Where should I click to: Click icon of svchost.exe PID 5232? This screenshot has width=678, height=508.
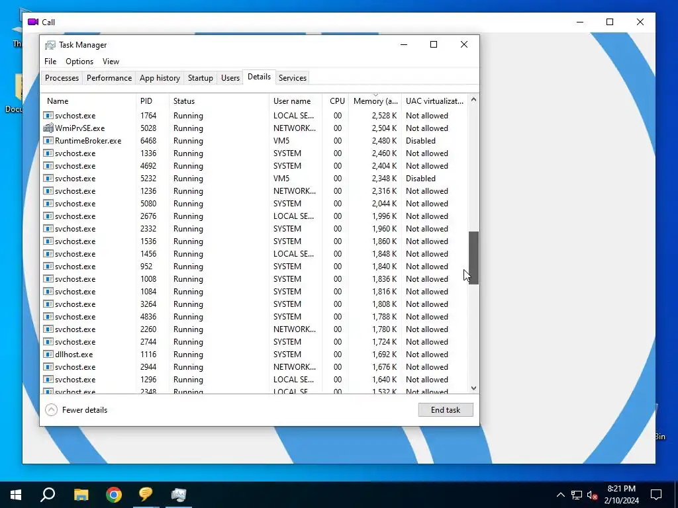point(48,179)
